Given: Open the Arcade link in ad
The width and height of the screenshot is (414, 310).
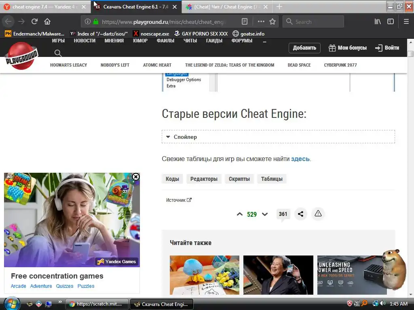Looking at the screenshot, I should pos(19,286).
